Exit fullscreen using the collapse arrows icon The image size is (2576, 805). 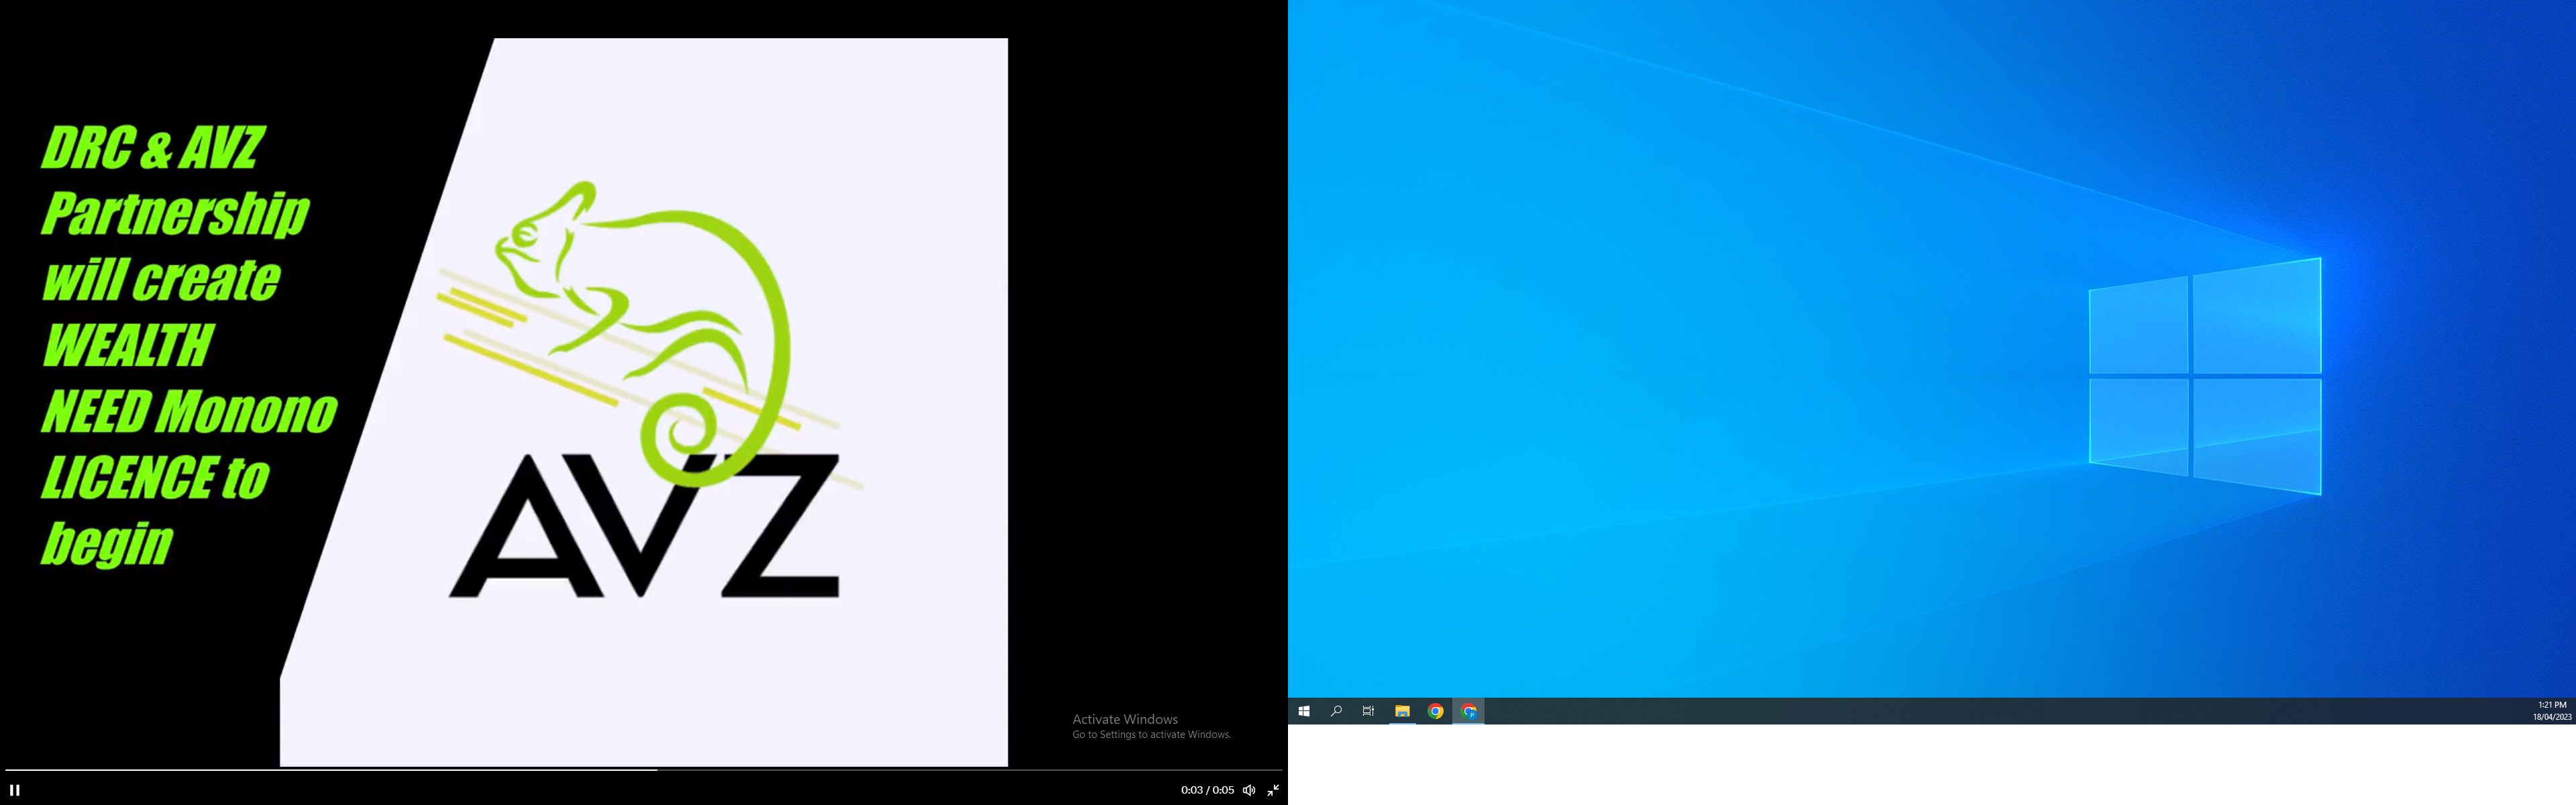point(1273,790)
